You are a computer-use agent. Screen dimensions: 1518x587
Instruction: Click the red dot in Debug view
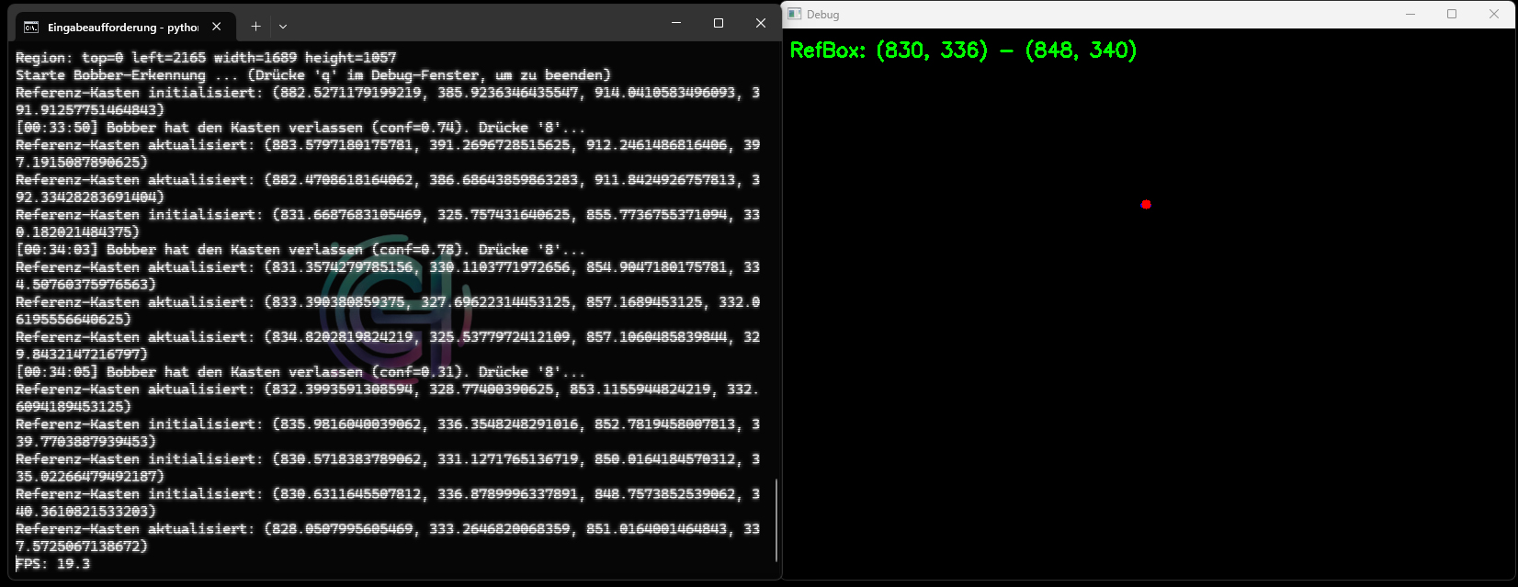(1146, 204)
